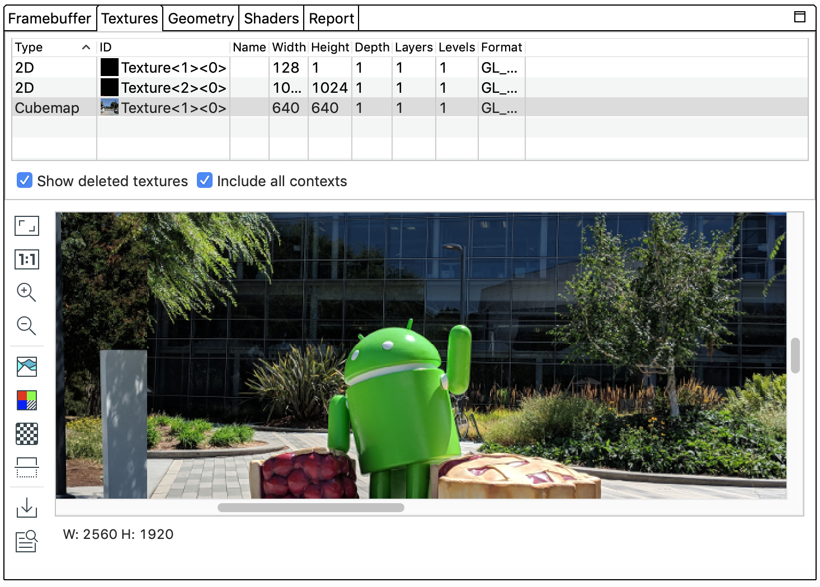Go to the Shaders tab
The width and height of the screenshot is (820, 587).
(271, 18)
